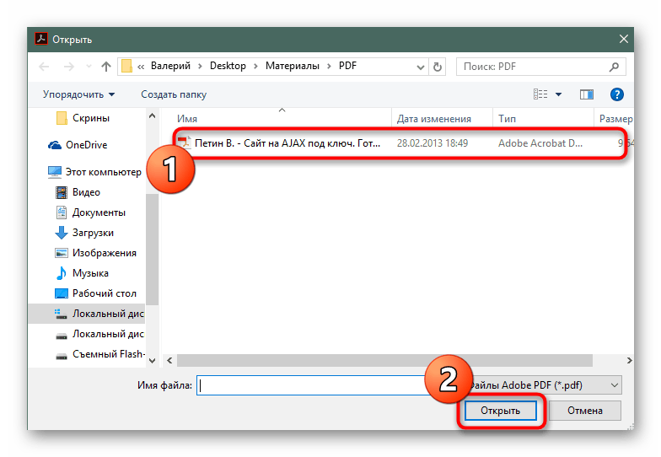
Task: Select Материалы in the breadcrumb path
Action: pos(292,66)
